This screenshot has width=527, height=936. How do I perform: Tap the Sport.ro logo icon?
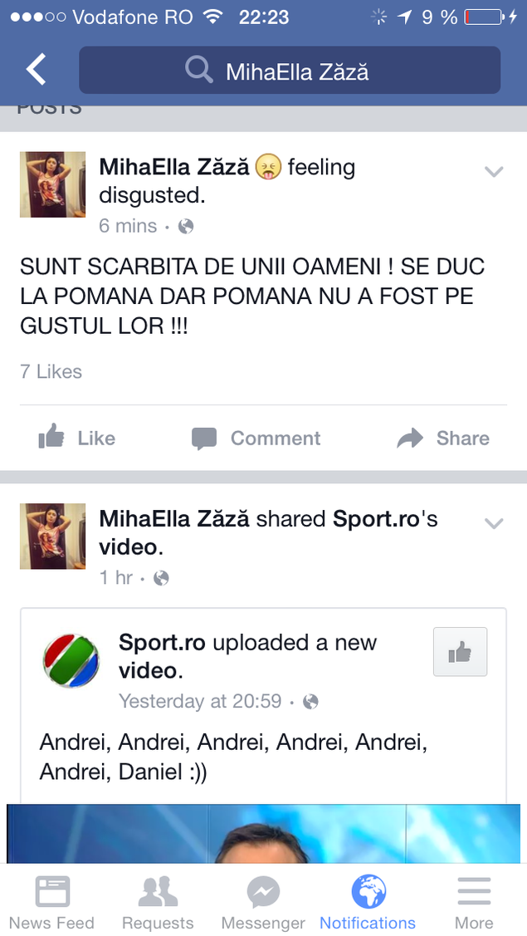(71, 661)
